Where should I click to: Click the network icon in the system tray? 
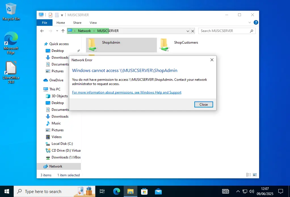(x=244, y=191)
